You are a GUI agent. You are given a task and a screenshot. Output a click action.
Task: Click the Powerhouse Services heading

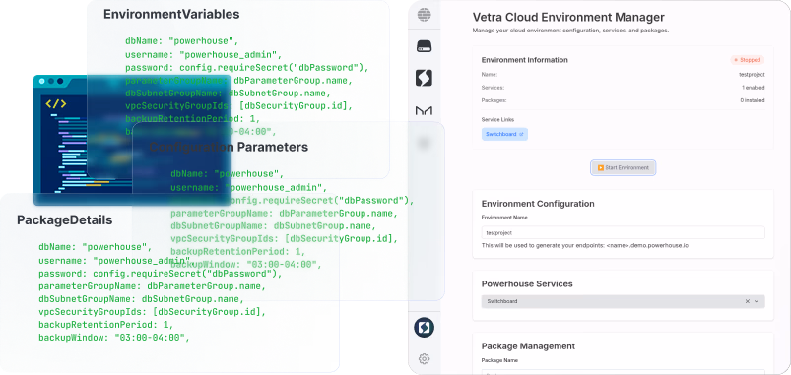[x=527, y=283]
